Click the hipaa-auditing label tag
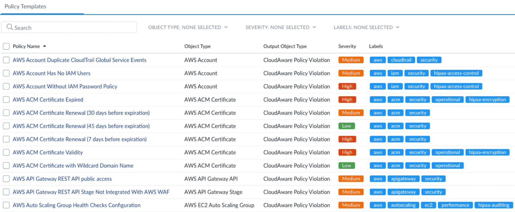Image resolution: width=515 pixels, height=212 pixels. (493, 205)
